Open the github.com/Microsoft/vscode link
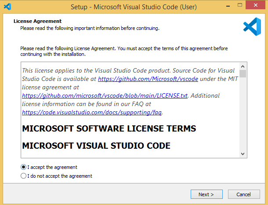 (148, 79)
